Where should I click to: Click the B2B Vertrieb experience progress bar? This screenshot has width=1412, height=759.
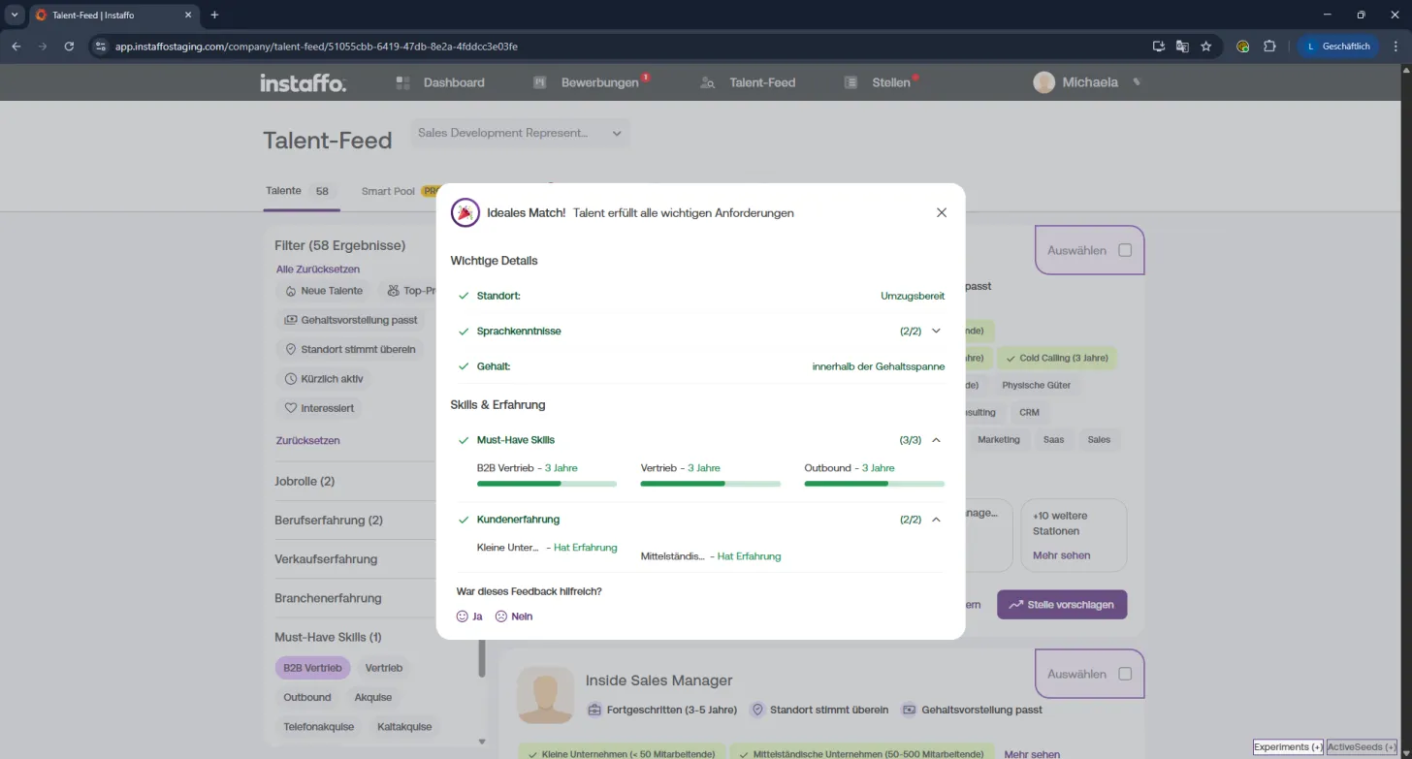coord(547,484)
